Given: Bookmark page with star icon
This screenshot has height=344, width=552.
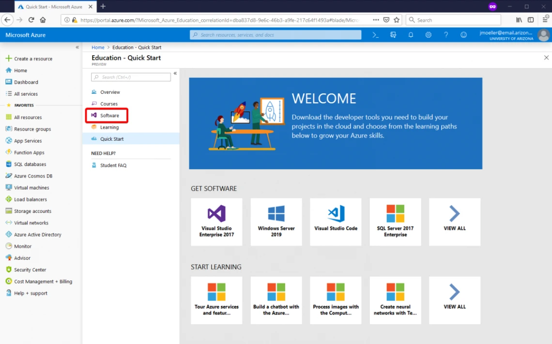Looking at the screenshot, I should (x=397, y=20).
